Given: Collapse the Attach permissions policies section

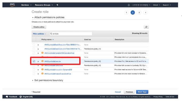Looking at the screenshot, I should [x=33, y=18].
